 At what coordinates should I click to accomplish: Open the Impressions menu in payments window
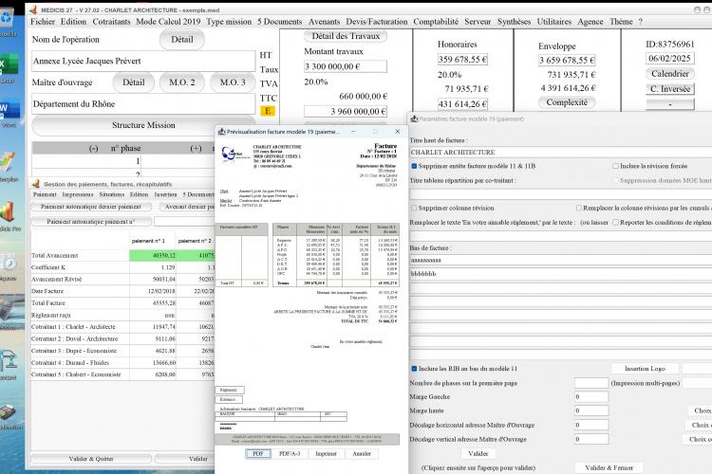(78, 194)
